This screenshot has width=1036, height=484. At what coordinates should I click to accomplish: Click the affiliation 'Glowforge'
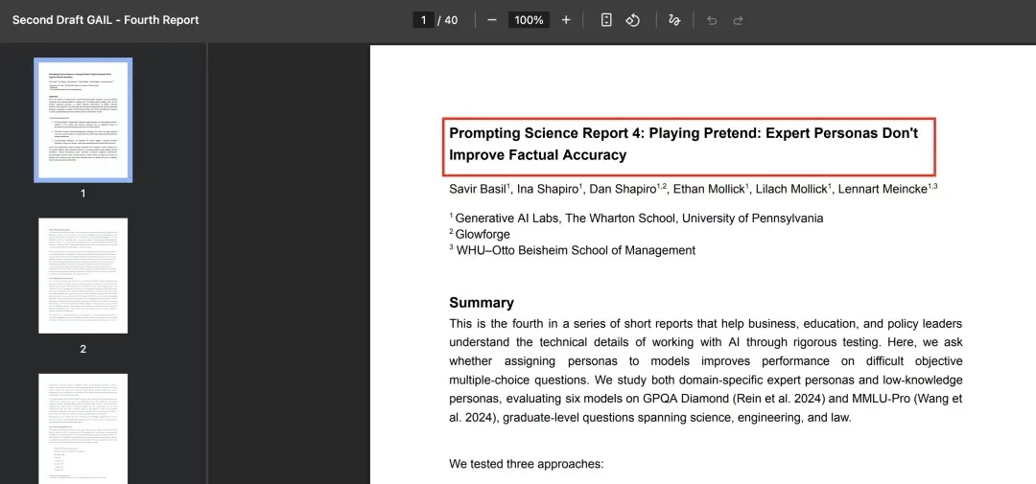483,235
